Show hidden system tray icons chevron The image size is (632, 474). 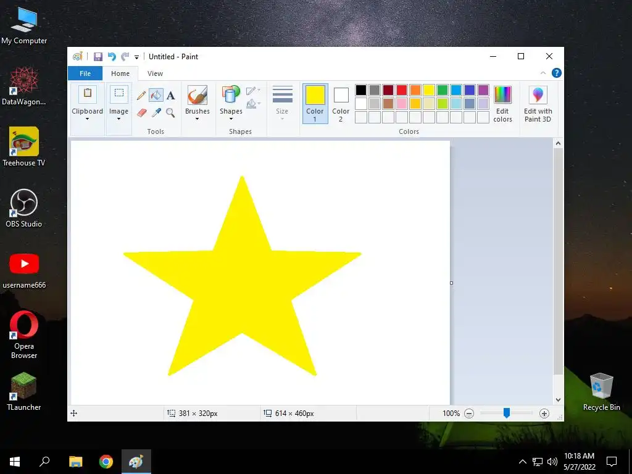tap(522, 462)
